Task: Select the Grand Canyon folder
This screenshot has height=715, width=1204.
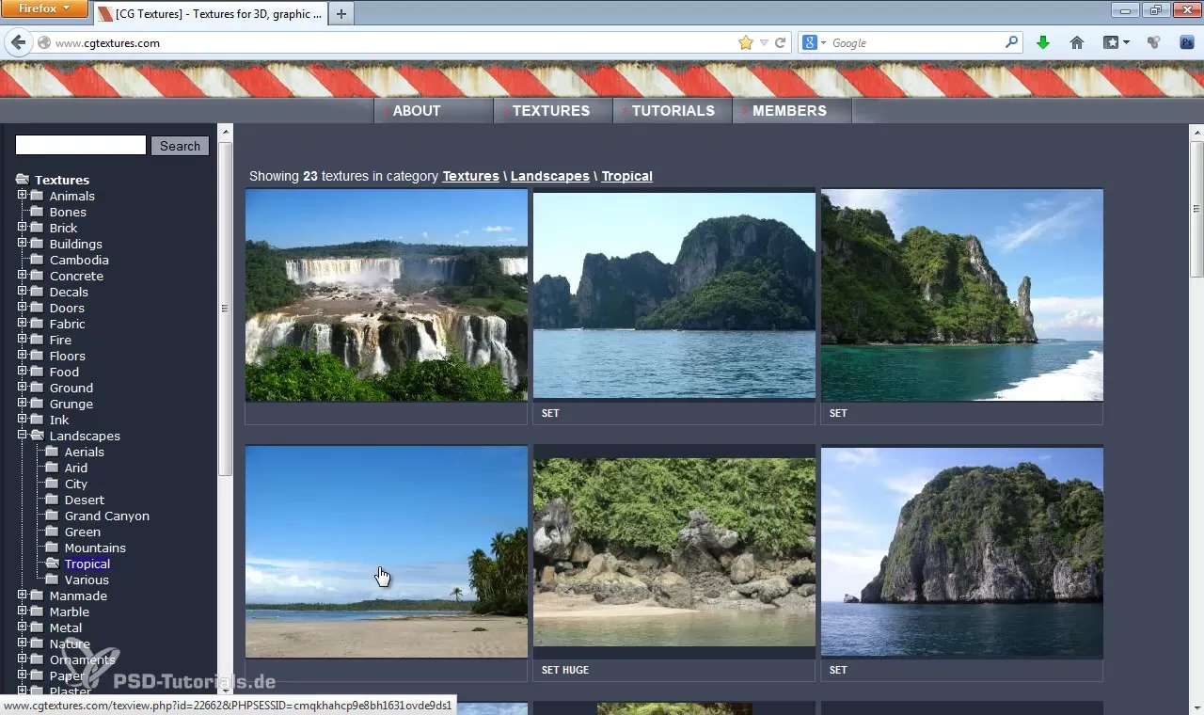Action: 106,516
